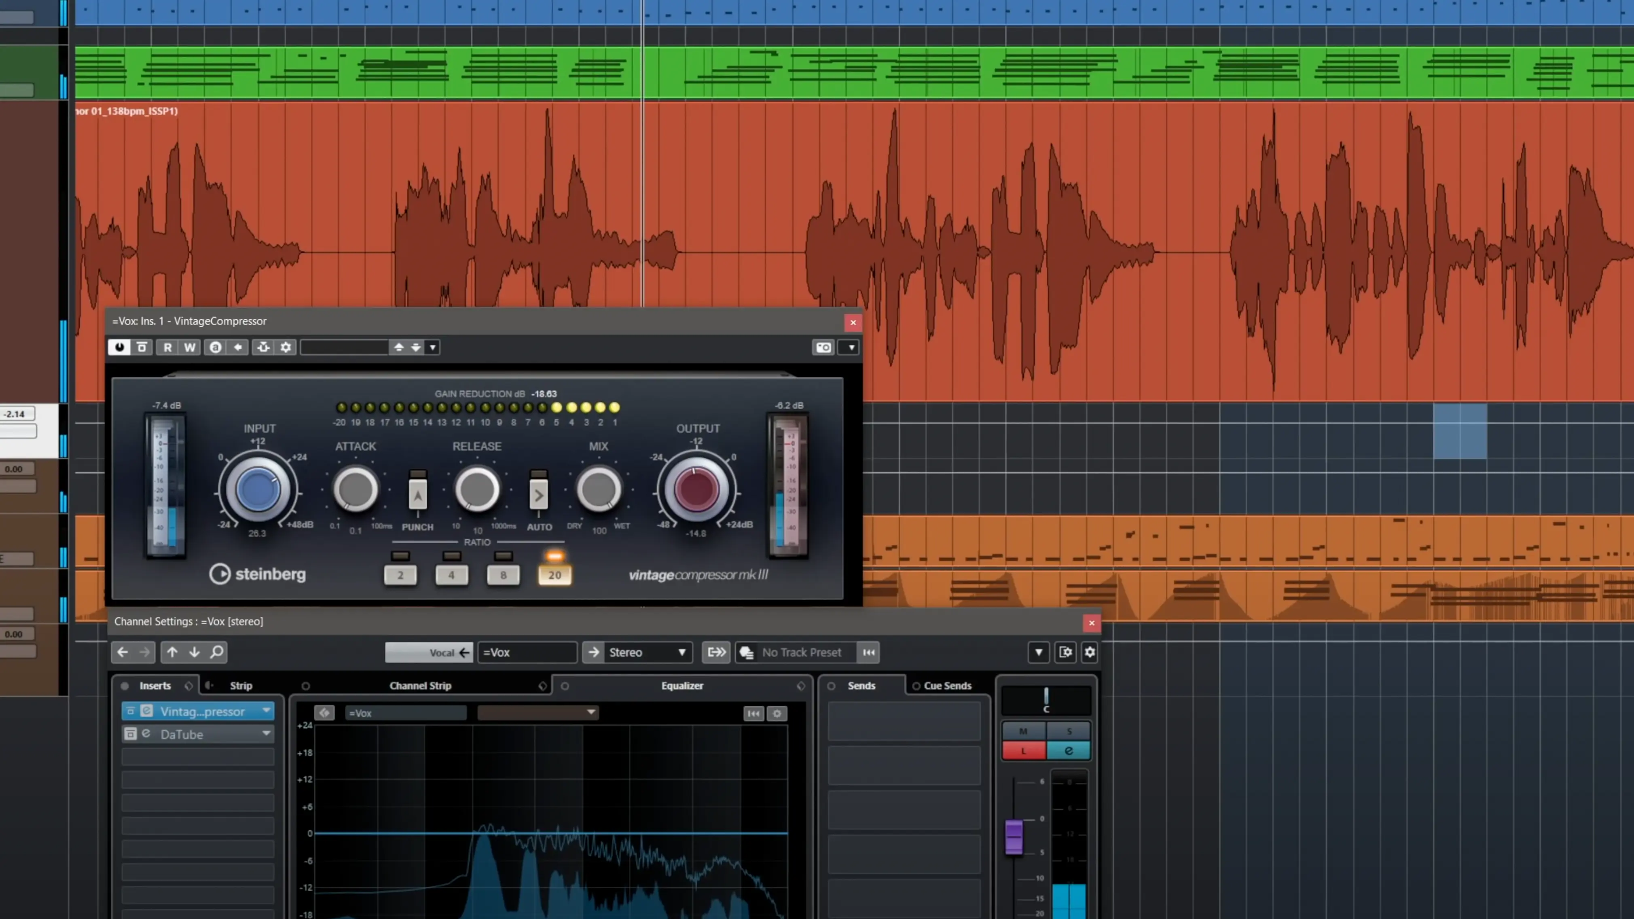Toggle bypass on the VintageCompressor plugin
The image size is (1634, 919).
click(120, 347)
